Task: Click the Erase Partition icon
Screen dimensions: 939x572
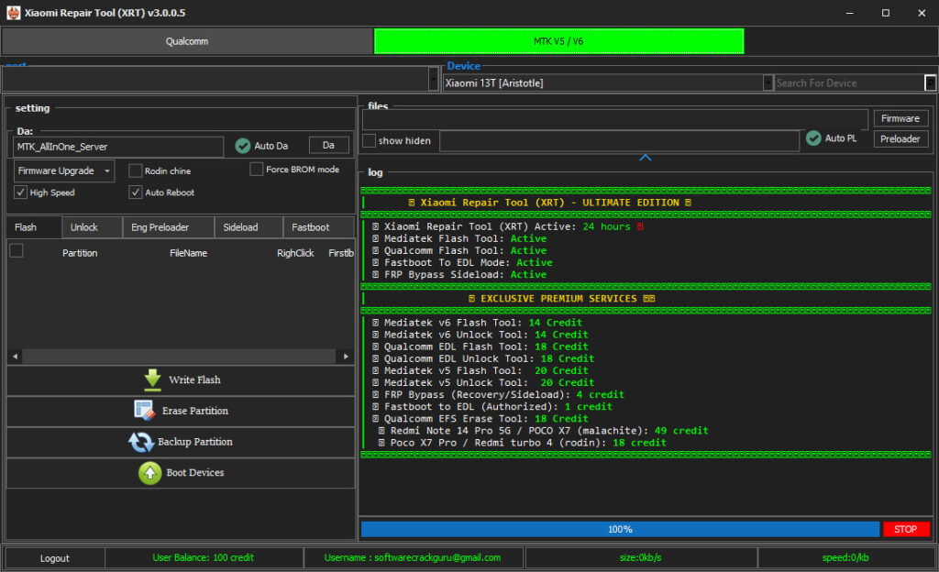Action: click(x=144, y=411)
